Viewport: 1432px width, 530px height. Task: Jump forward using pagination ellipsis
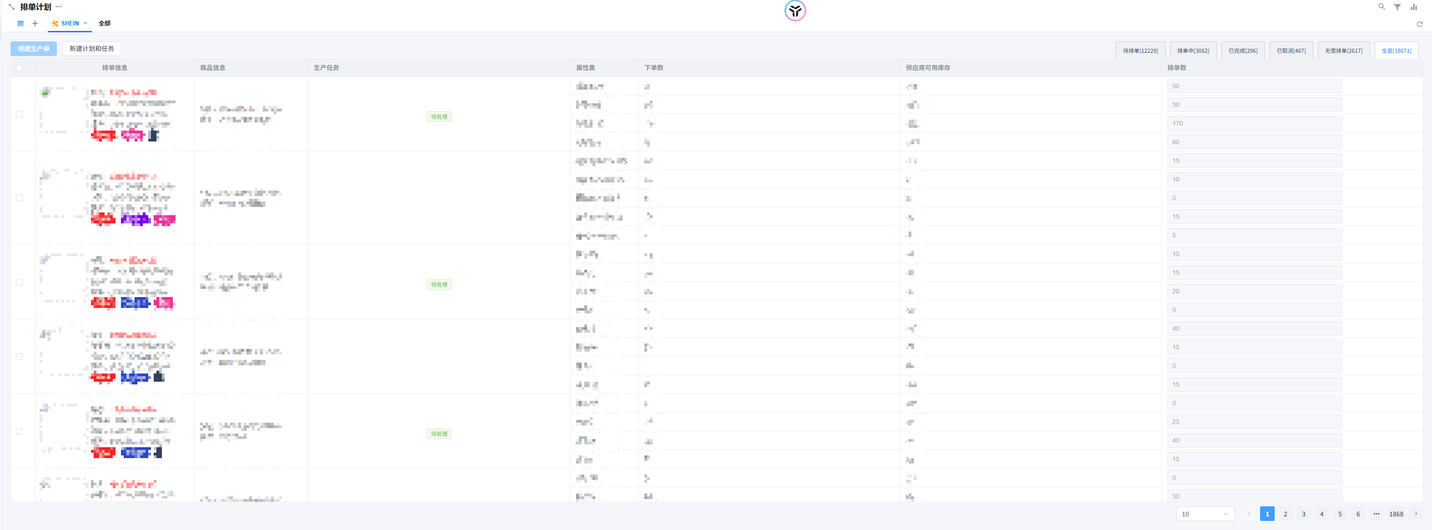tap(1376, 514)
